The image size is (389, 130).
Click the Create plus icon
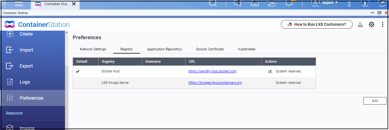tap(10, 34)
